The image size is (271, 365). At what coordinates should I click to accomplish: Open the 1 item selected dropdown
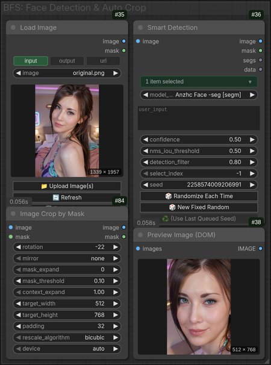[x=199, y=81]
